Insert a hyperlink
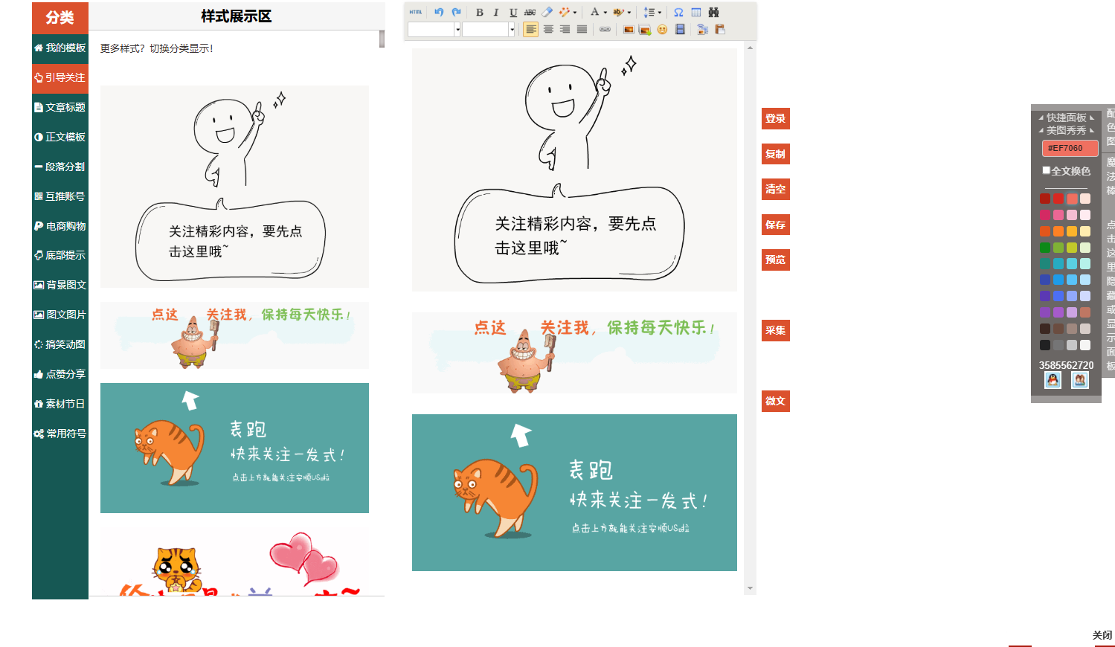 (605, 29)
